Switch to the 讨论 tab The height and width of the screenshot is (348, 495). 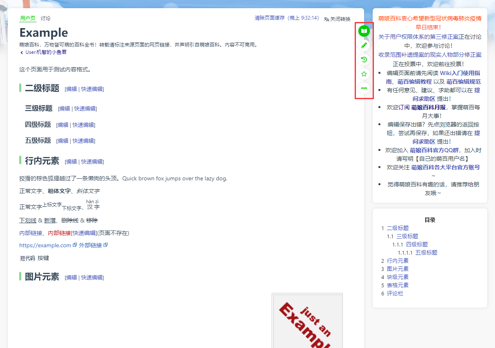tap(45, 18)
